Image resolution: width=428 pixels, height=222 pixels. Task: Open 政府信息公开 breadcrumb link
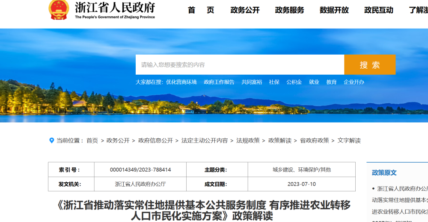coord(155,140)
